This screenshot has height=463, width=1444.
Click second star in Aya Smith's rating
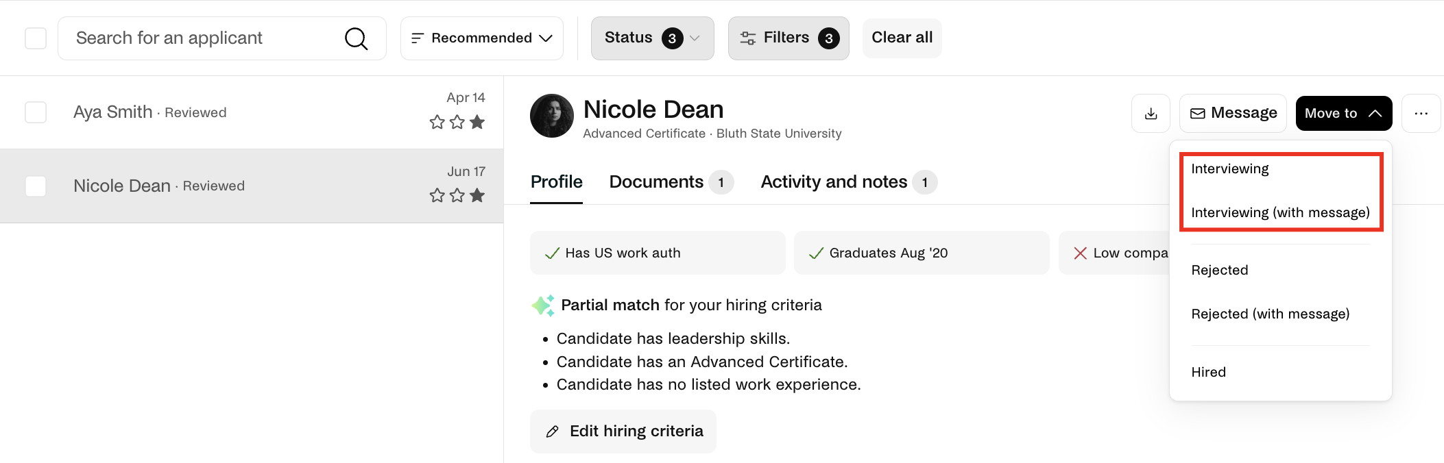tap(457, 123)
